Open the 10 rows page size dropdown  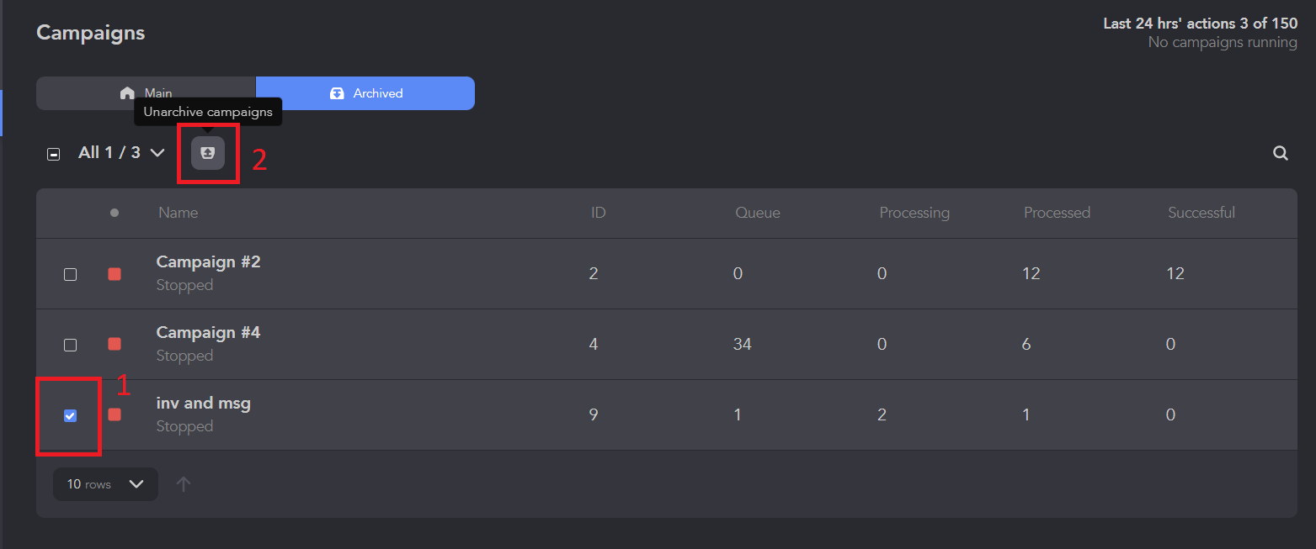click(x=105, y=484)
